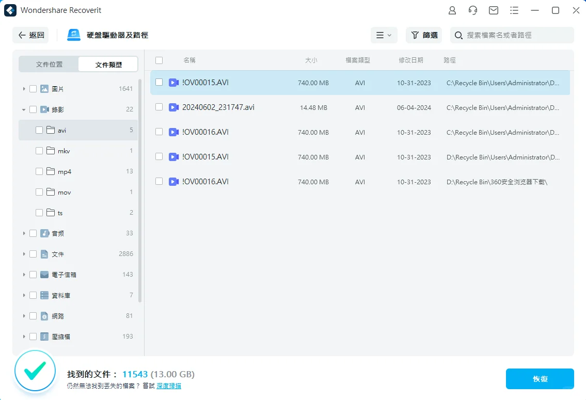Click the headset support icon
Screen dimensions: 586x400
[473, 10]
